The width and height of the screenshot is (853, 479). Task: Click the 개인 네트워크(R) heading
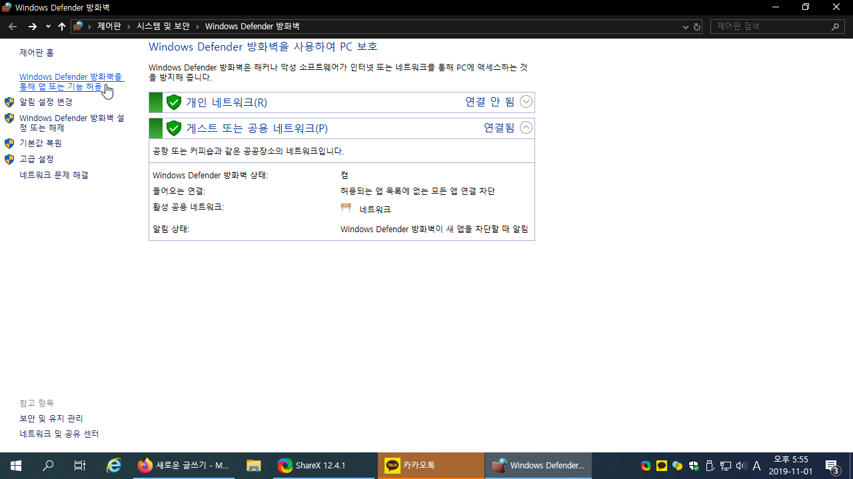coord(227,102)
